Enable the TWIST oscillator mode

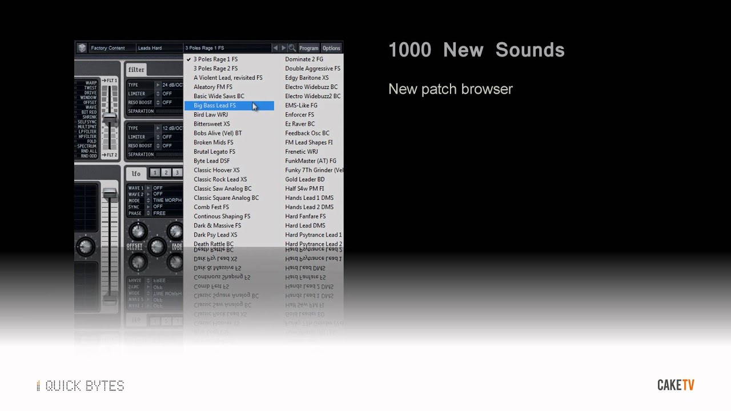pos(90,88)
